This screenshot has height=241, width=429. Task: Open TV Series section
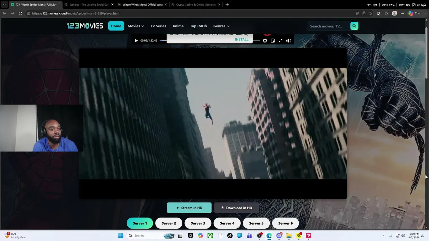pyautogui.click(x=158, y=26)
